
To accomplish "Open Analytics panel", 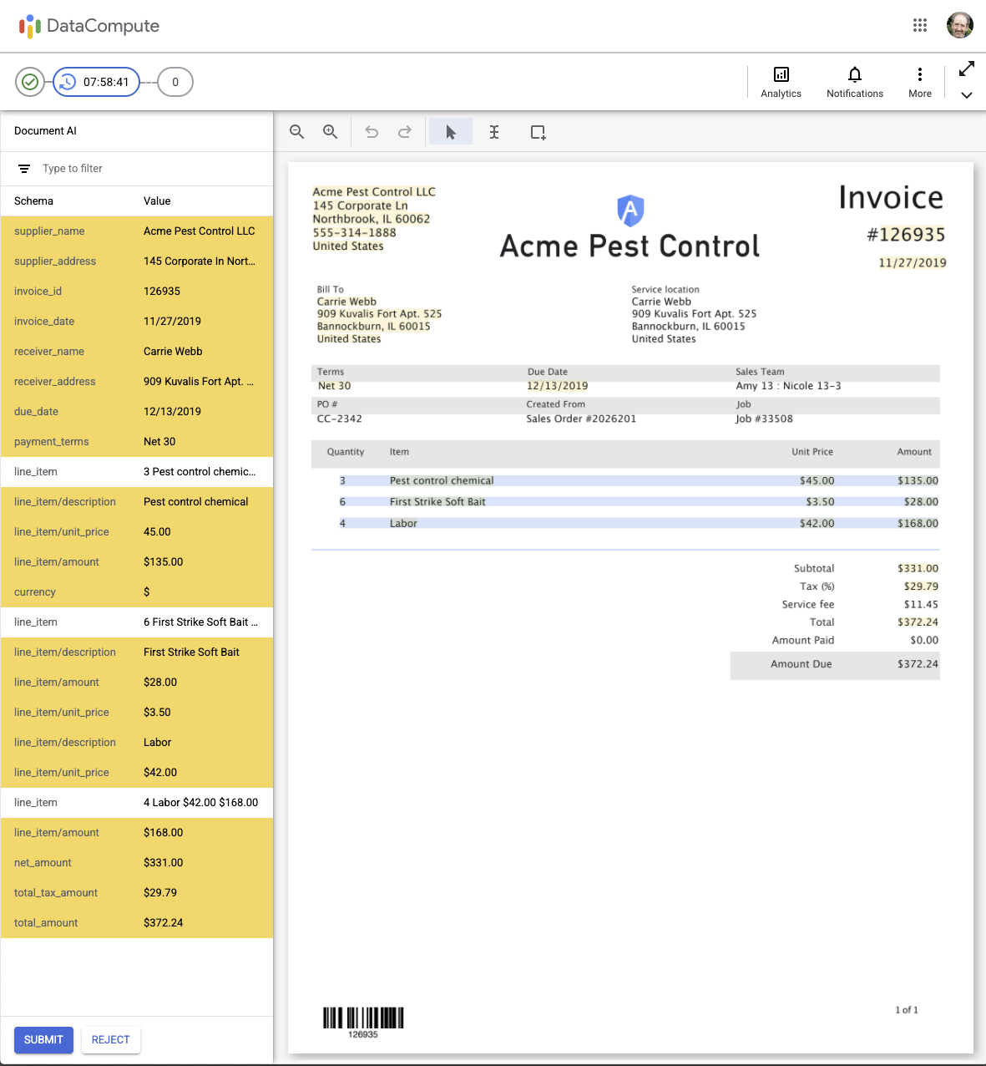I will 781,82.
